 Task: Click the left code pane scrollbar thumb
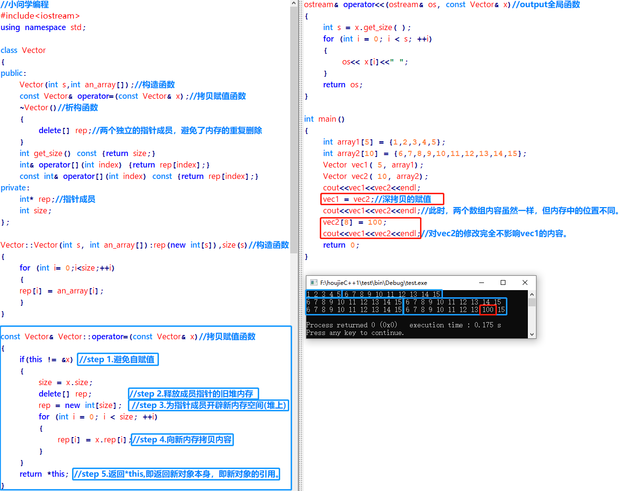coord(294,130)
